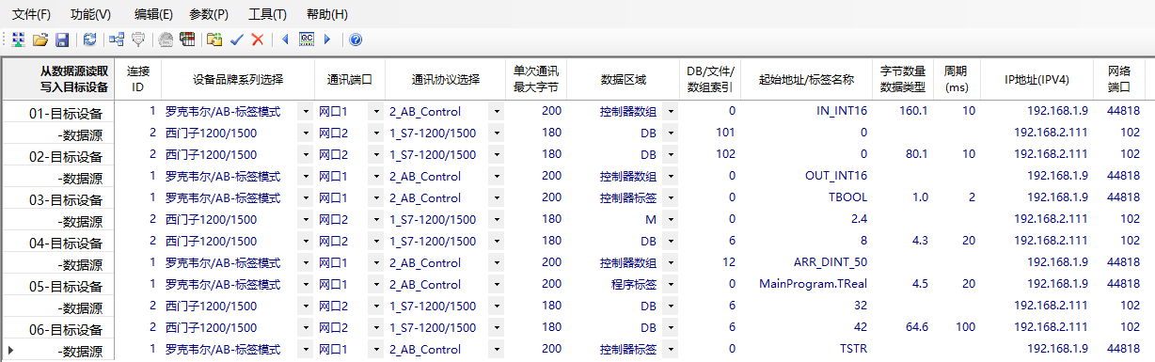This screenshot has width=1155, height=362.
Task: Click the save floppy disk icon
Action: click(x=61, y=39)
